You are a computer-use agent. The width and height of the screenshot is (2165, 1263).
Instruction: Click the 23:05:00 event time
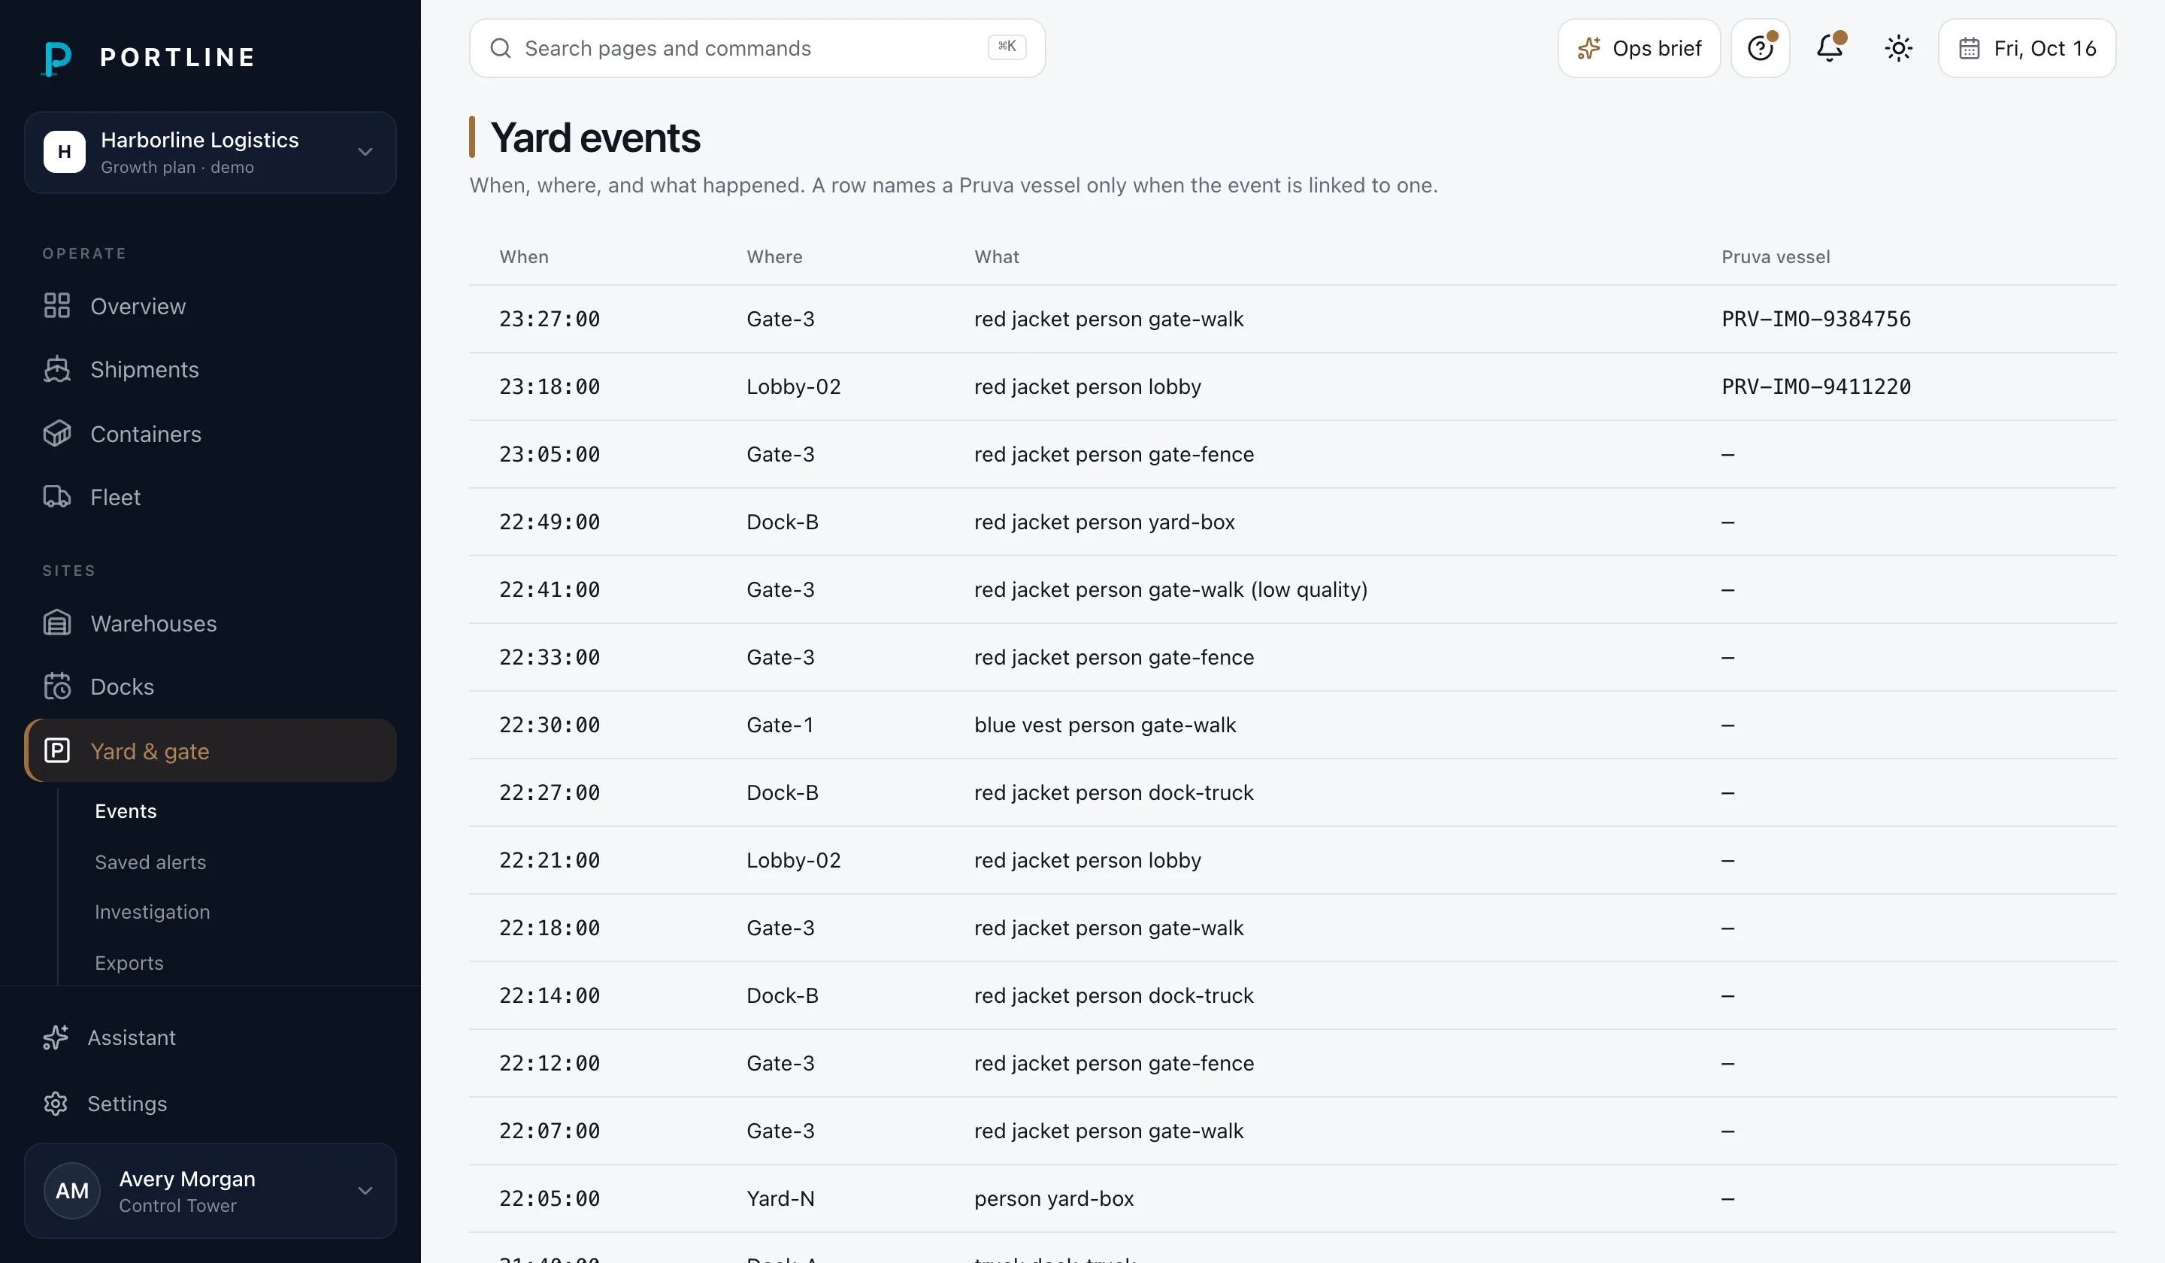[x=550, y=455]
